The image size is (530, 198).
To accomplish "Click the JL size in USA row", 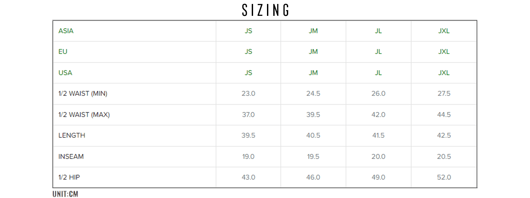I will (378, 73).
